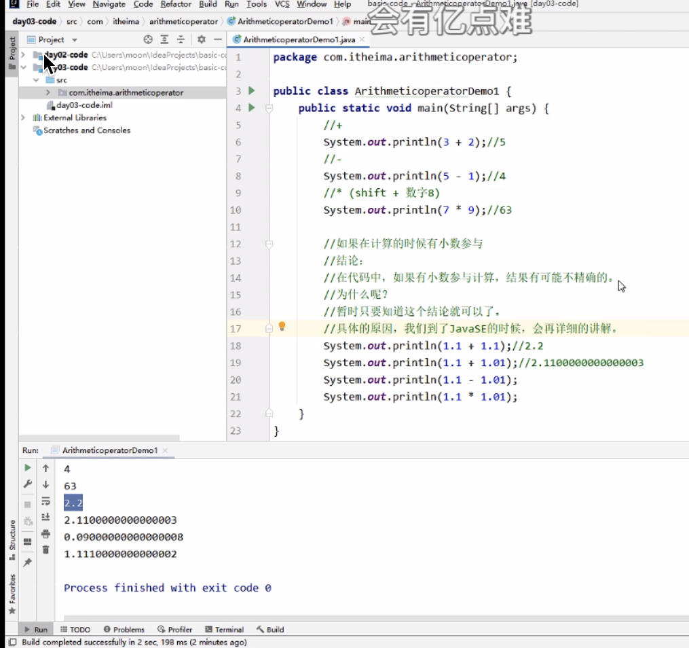
Task: Collapse the src folder node
Action: coord(36,80)
